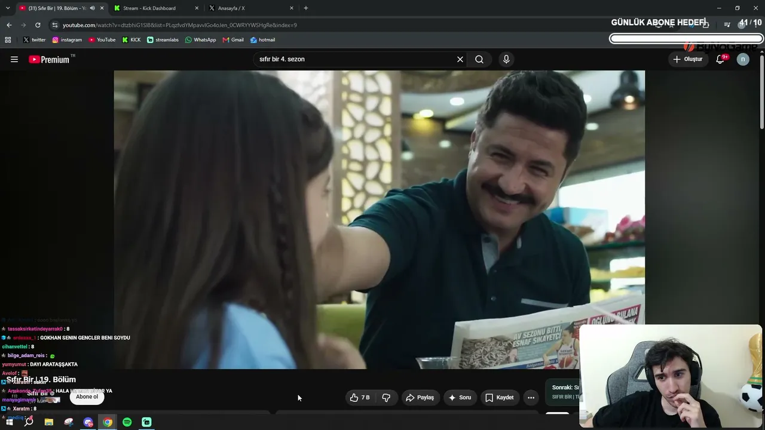Open the WhatsApp bookmark
The image size is (765, 430).
(x=200, y=40)
